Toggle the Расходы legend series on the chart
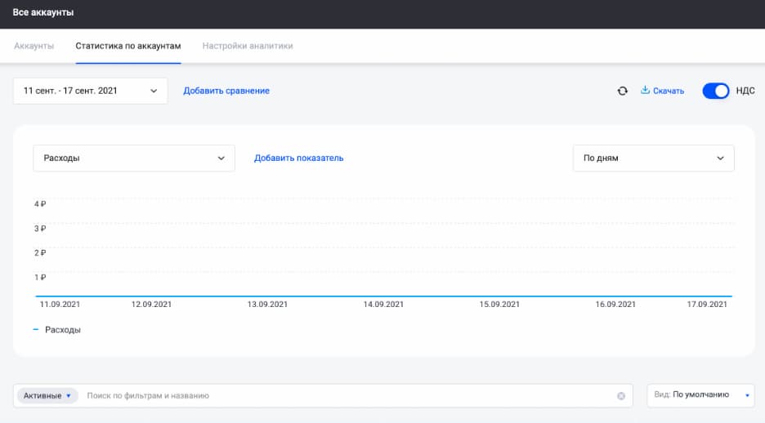Screen dimensions: 765x423 57,330
